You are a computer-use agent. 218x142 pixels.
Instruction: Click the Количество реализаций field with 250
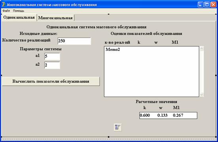pos(74,41)
